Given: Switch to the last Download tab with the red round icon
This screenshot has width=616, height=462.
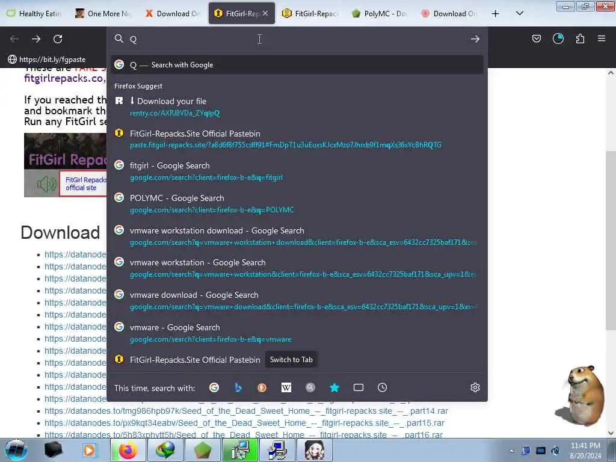Looking at the screenshot, I should tap(449, 13).
